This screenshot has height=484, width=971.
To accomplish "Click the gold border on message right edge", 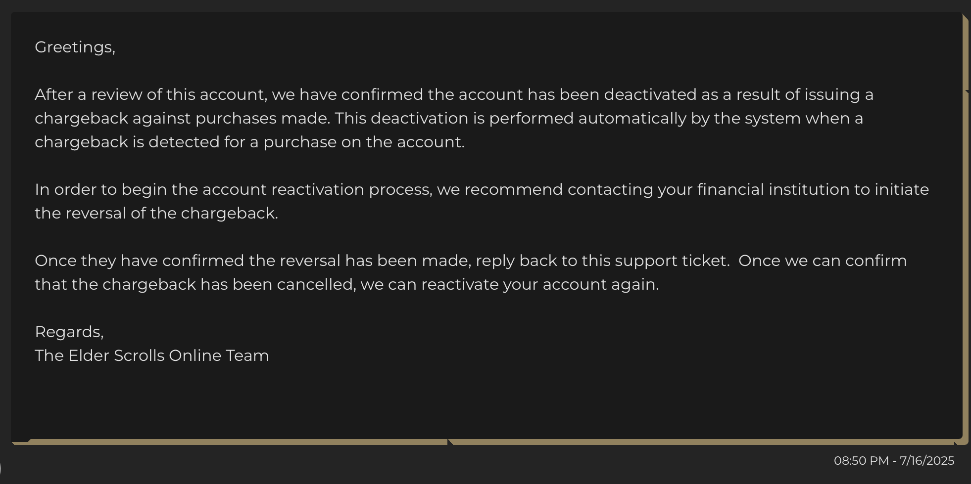I will click(965, 227).
